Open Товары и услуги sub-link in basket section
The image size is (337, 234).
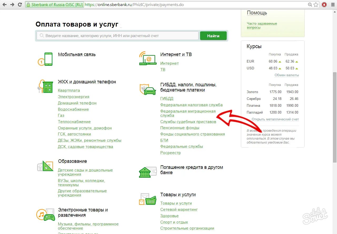[176, 203]
